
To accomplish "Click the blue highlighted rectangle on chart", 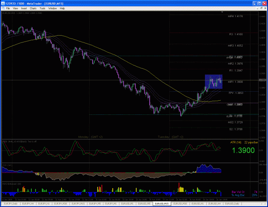I will tap(214, 81).
